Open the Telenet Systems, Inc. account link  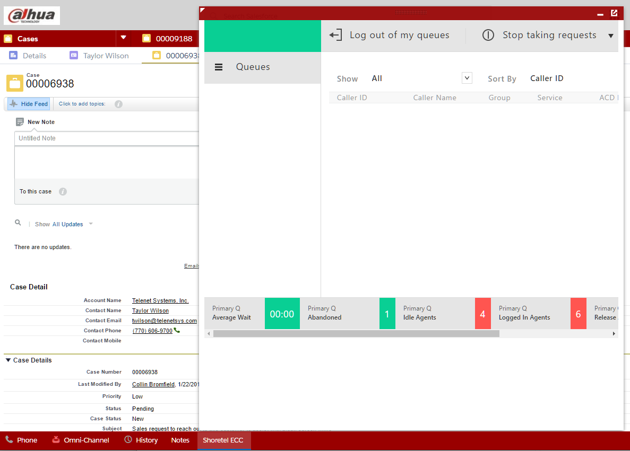(160, 300)
